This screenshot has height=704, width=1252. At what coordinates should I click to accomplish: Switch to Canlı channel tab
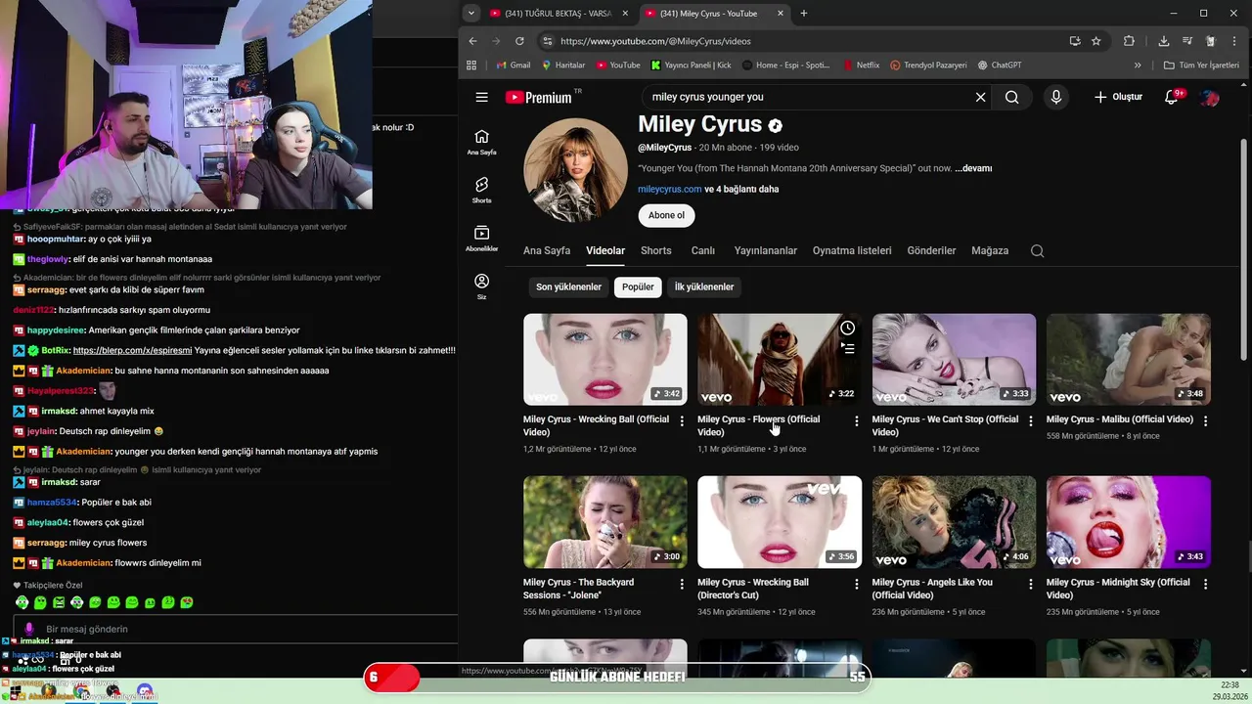pos(703,250)
